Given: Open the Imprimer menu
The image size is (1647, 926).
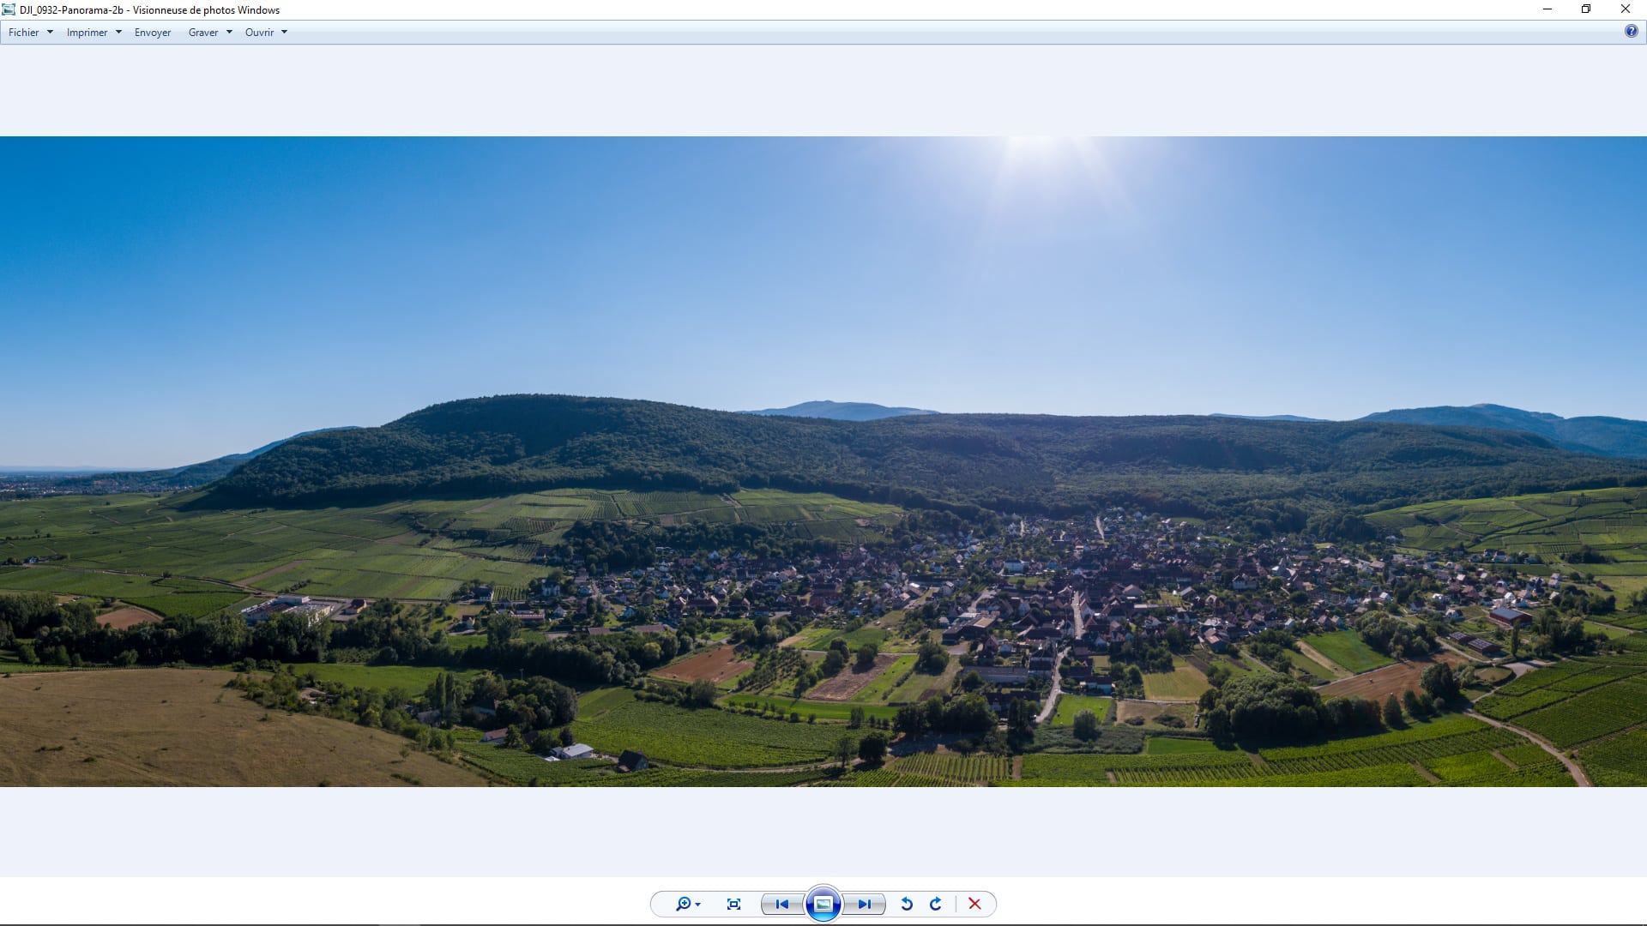Looking at the screenshot, I should 87,33.
